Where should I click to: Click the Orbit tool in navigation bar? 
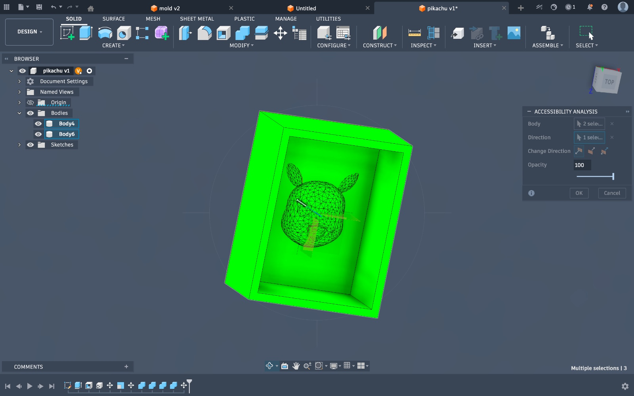269,366
